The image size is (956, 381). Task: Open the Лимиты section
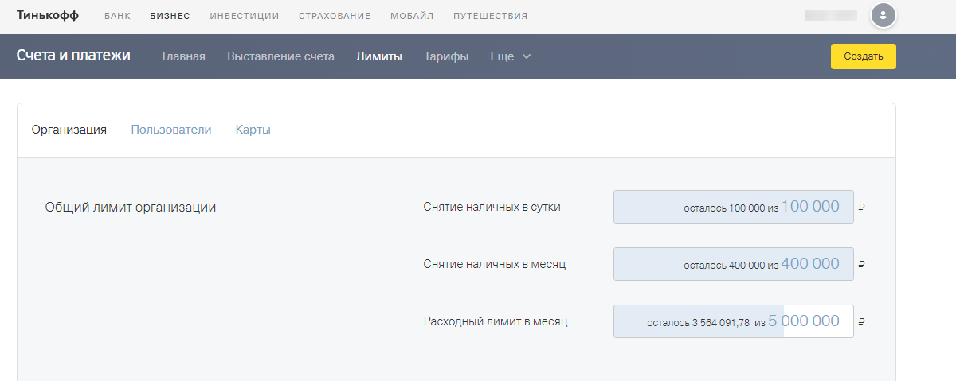379,56
